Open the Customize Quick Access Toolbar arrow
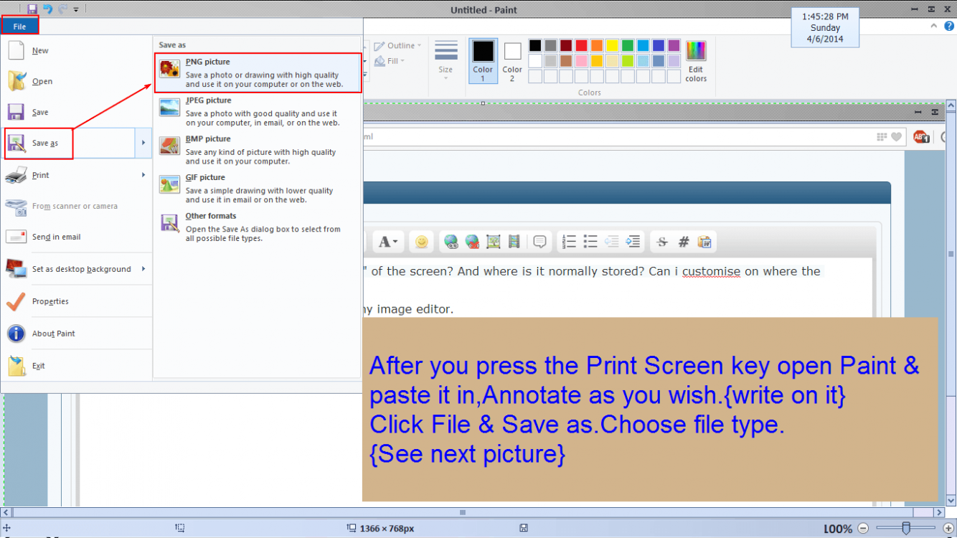The width and height of the screenshot is (957, 538). pyautogui.click(x=76, y=10)
